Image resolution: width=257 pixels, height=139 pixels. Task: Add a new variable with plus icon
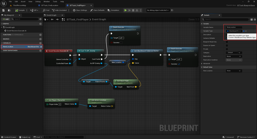[40, 43]
